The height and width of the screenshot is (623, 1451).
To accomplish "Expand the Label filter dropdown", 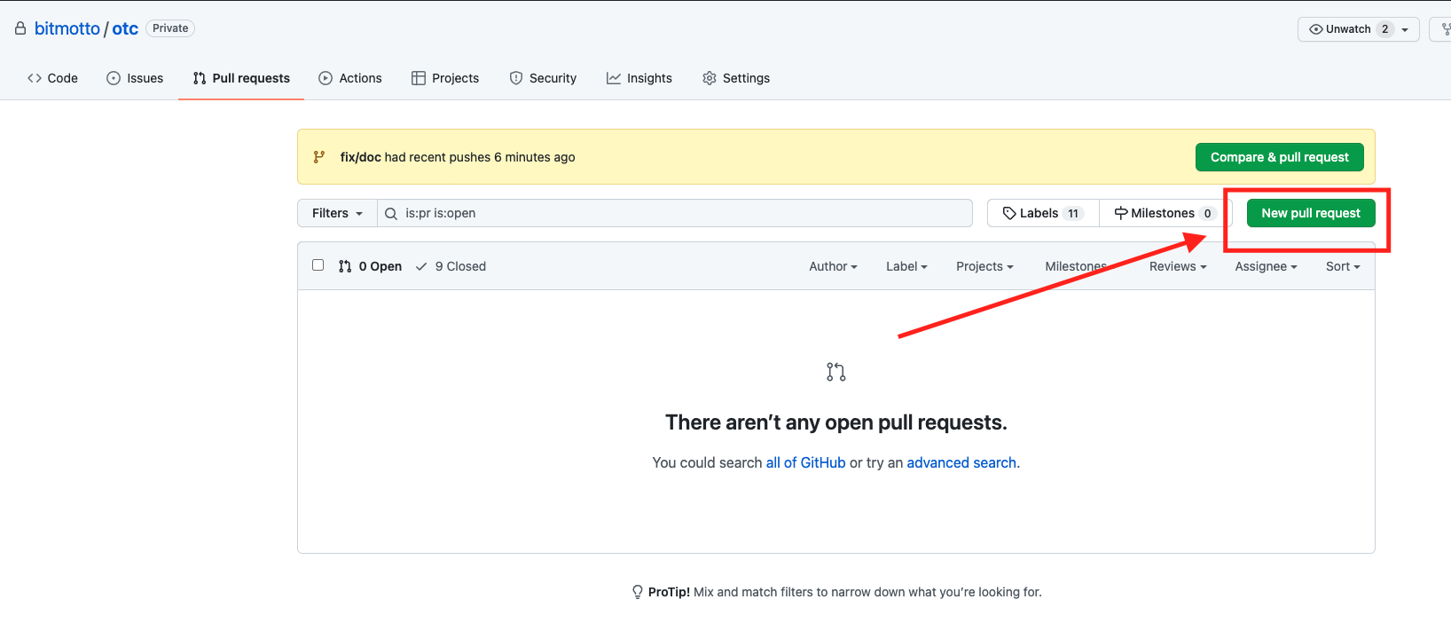I will [906, 266].
